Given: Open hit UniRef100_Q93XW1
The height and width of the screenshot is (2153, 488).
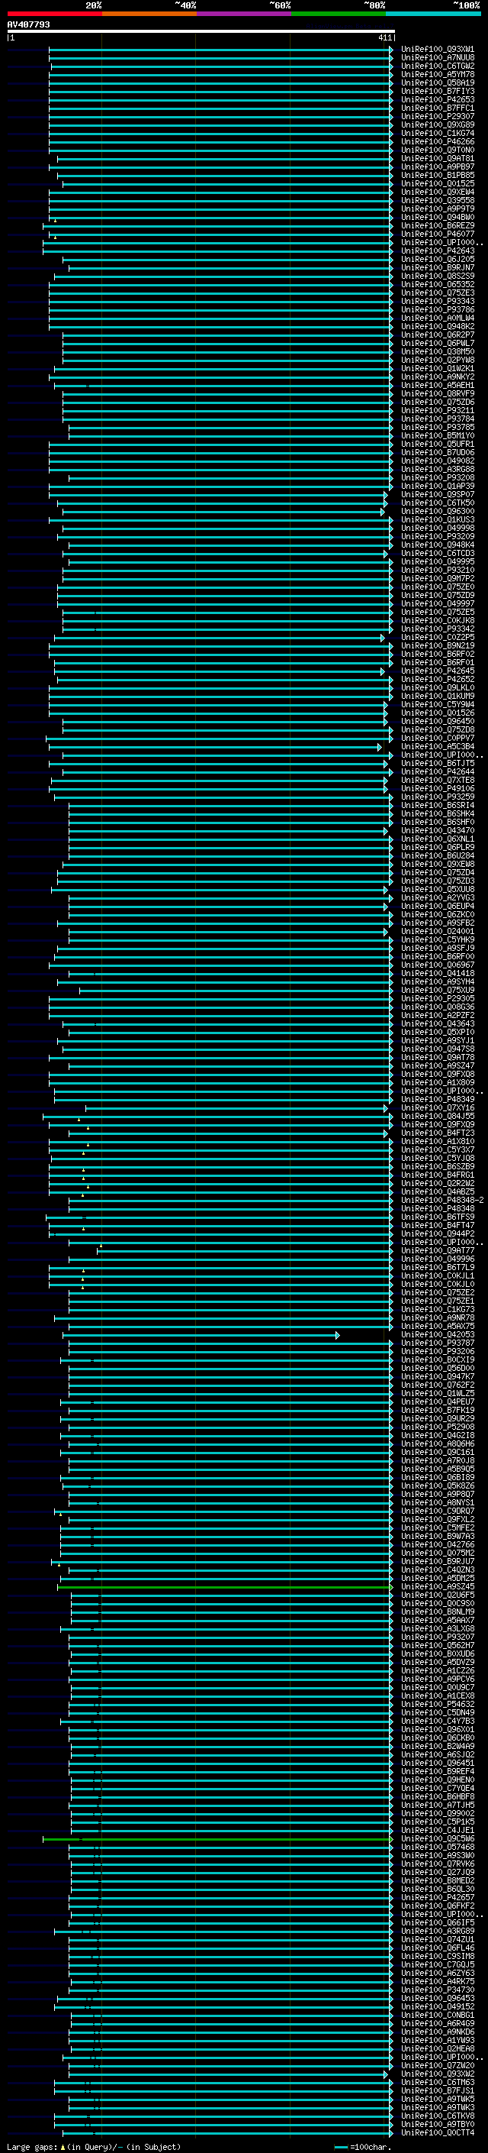Looking at the screenshot, I should click(438, 50).
